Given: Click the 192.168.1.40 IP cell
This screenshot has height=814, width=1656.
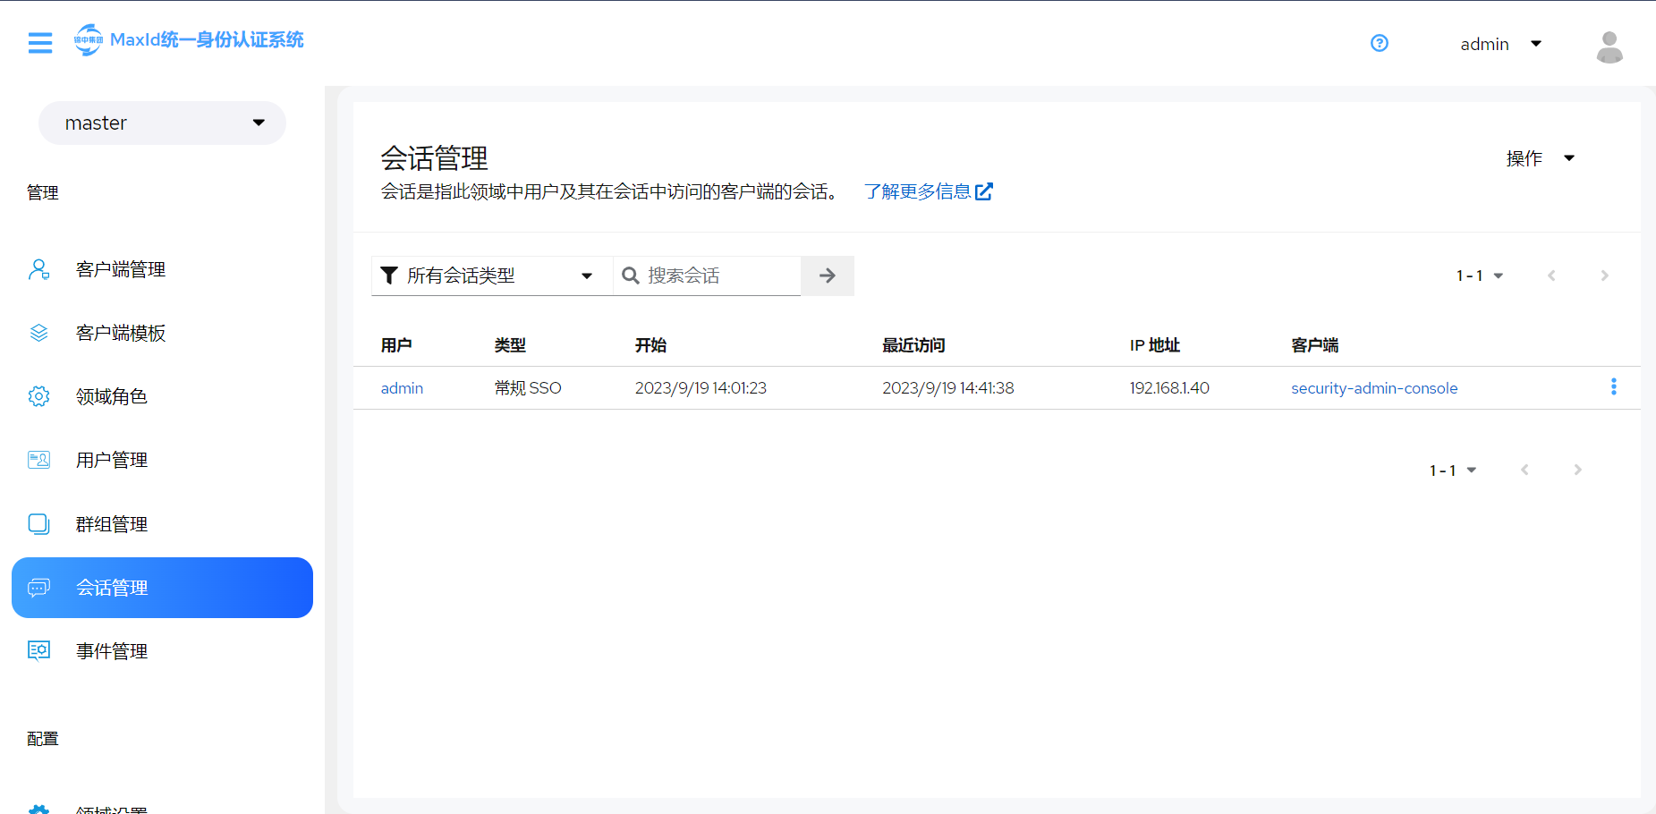Looking at the screenshot, I should pos(1169,388).
